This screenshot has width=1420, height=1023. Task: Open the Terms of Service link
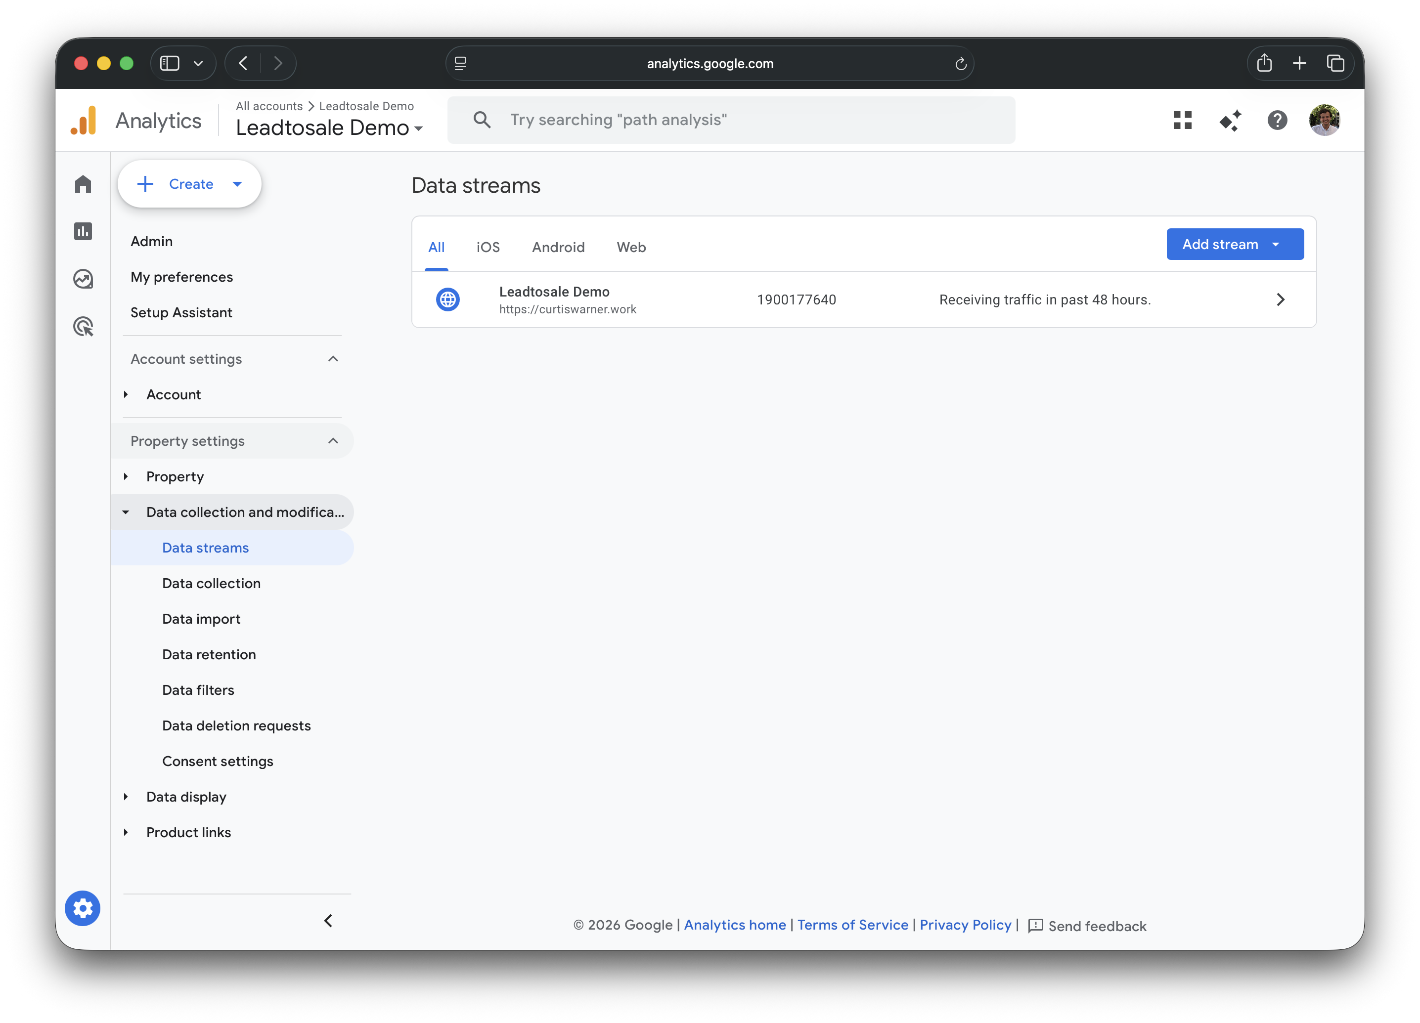(852, 925)
